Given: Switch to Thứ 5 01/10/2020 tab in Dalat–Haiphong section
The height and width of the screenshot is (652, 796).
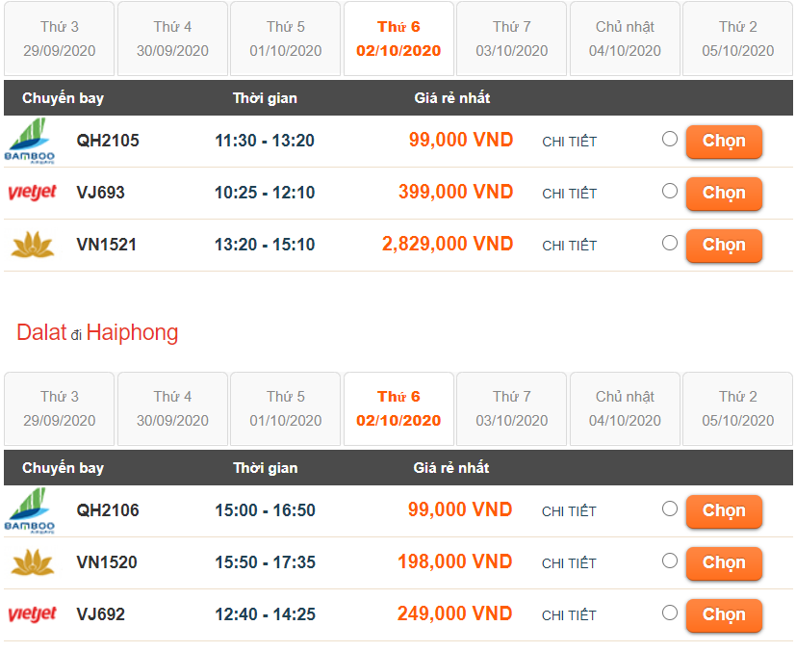Looking at the screenshot, I should coord(285,408).
